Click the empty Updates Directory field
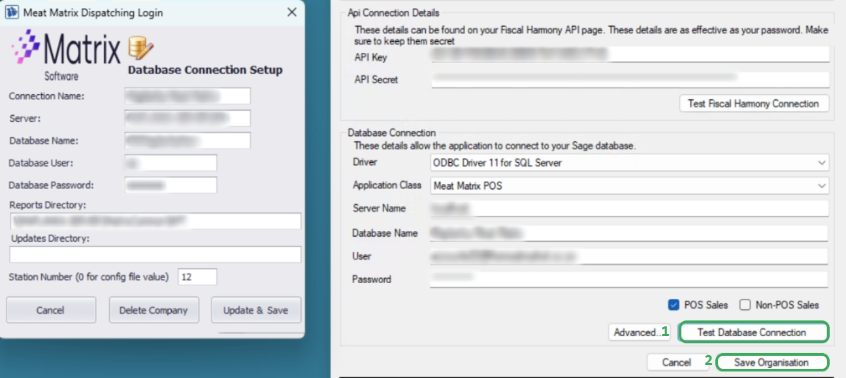Image resolution: width=846 pixels, height=378 pixels. pyautogui.click(x=155, y=254)
